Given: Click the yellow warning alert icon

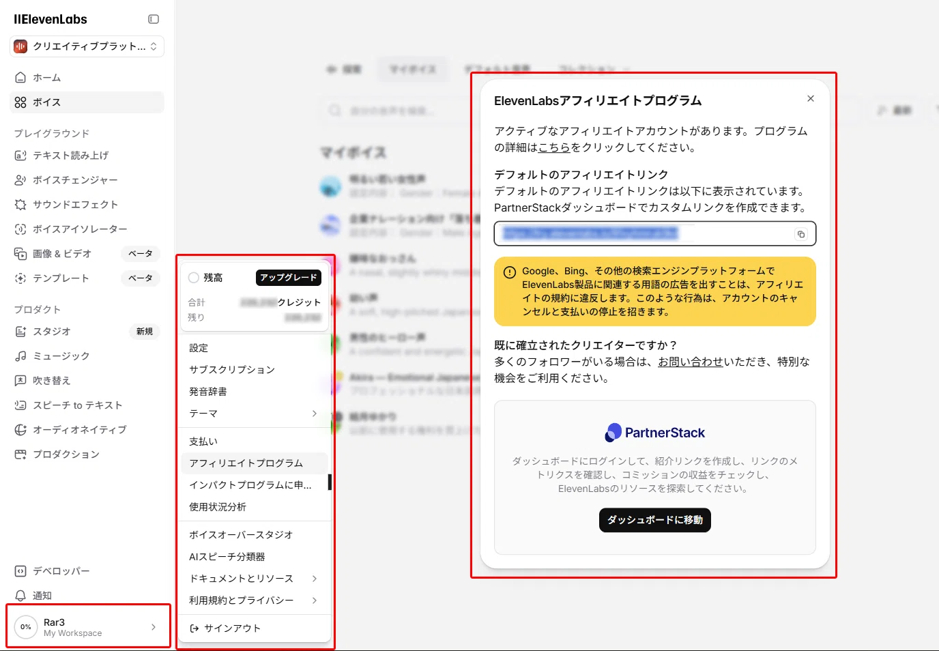Looking at the screenshot, I should click(x=510, y=272).
